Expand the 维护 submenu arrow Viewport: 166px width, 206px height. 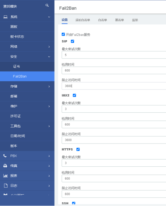(49, 106)
